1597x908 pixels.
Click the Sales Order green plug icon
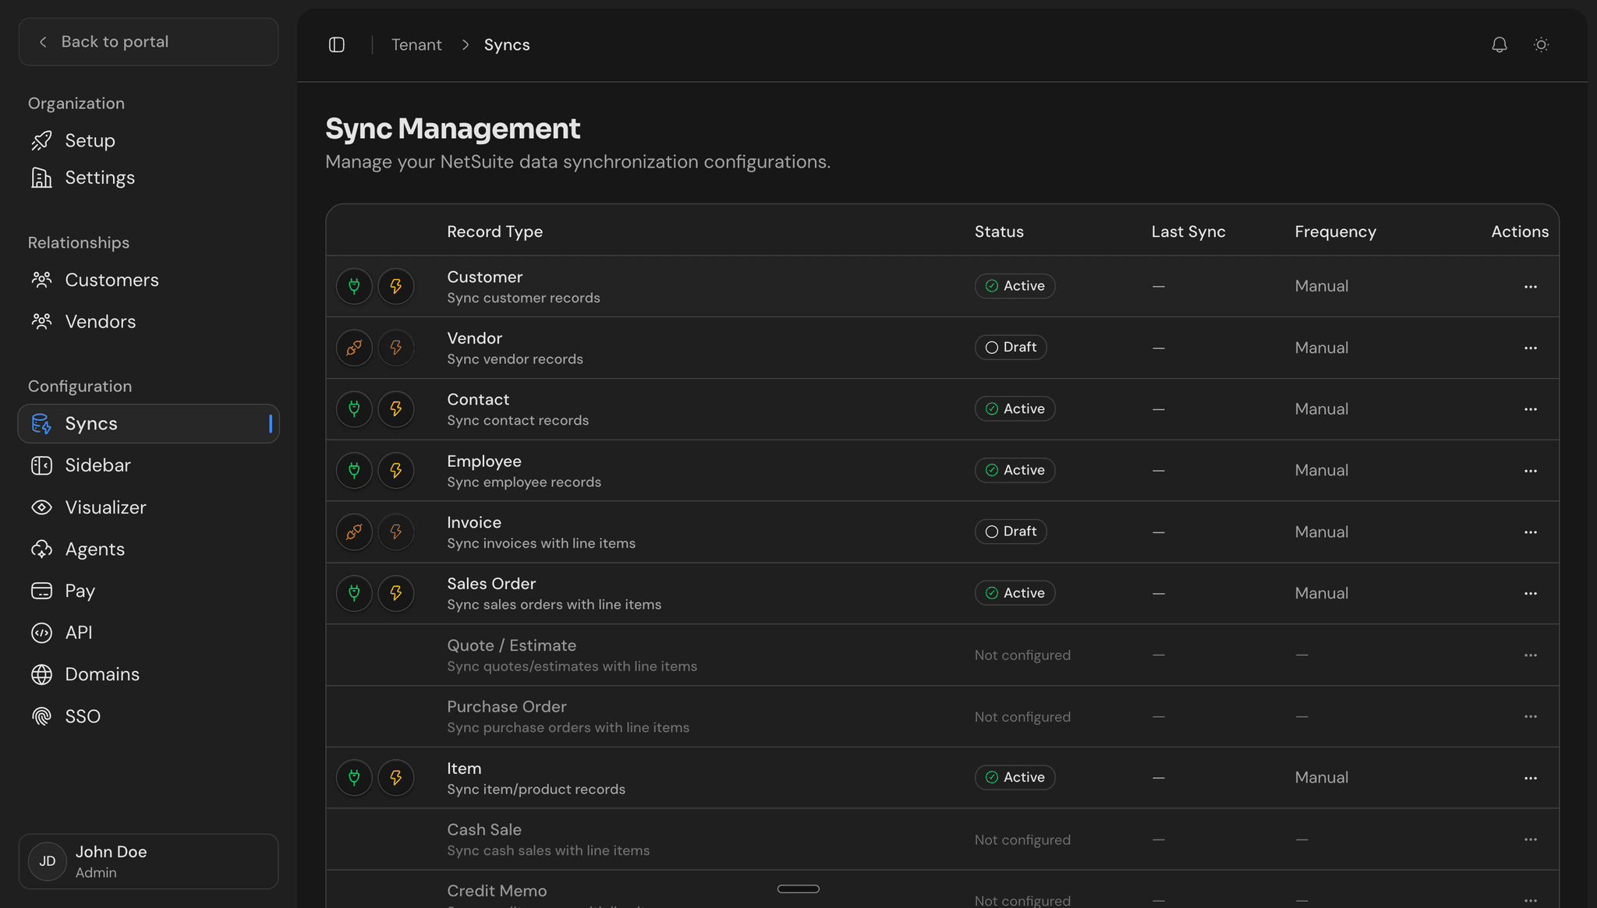354,593
